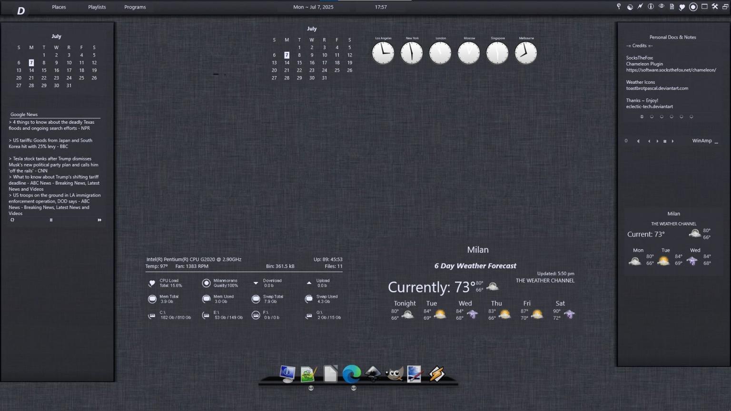
Task: Select the last notes page radio dot
Action: pyautogui.click(x=691, y=117)
